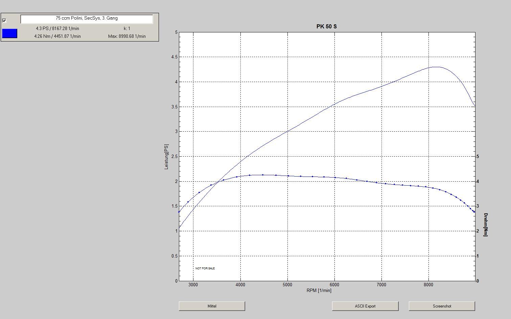
Task: Click the chart title 'PK 50 S'
Action: click(x=326, y=26)
